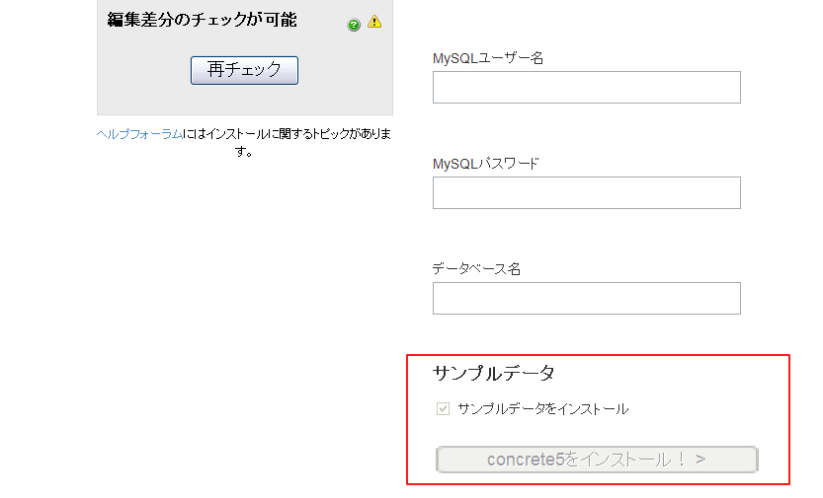Focus the データベース名 input field
The height and width of the screenshot is (498, 823).
(586, 299)
